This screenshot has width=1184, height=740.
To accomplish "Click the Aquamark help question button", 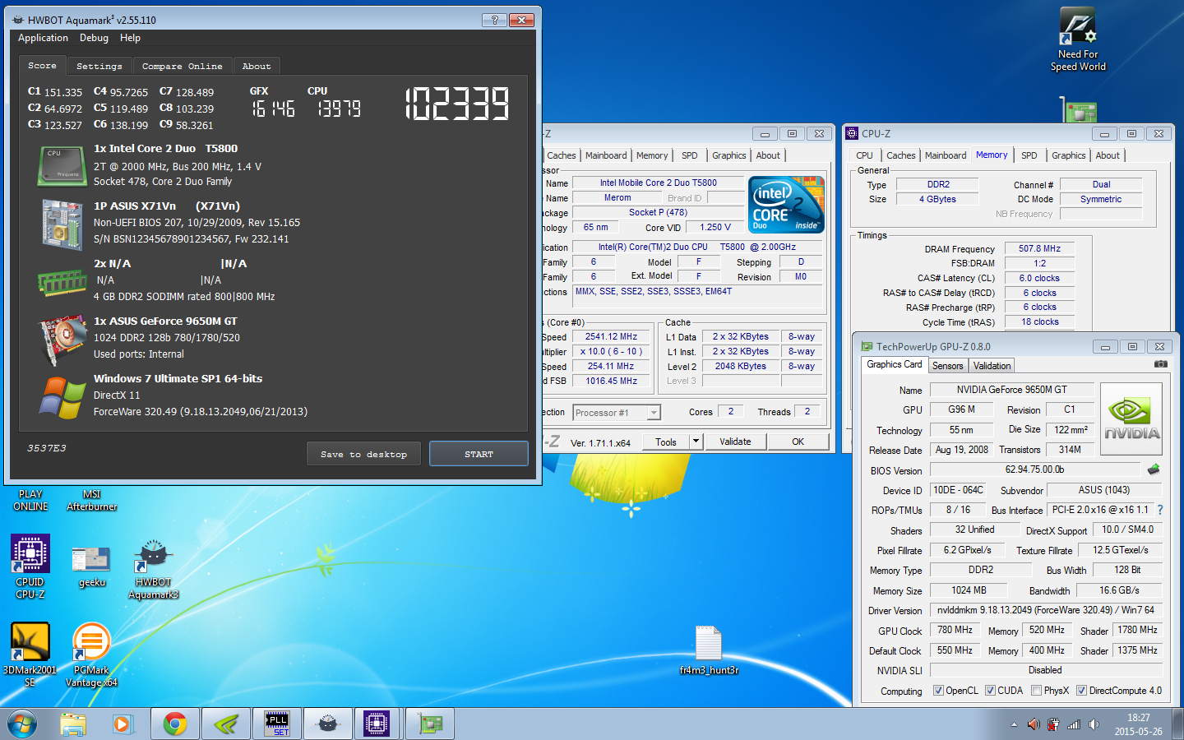I will click(494, 20).
